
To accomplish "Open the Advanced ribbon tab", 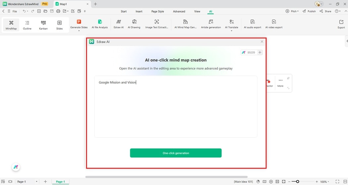I will pyautogui.click(x=179, y=12).
